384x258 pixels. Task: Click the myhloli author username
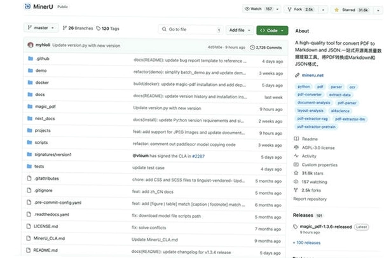(x=43, y=44)
